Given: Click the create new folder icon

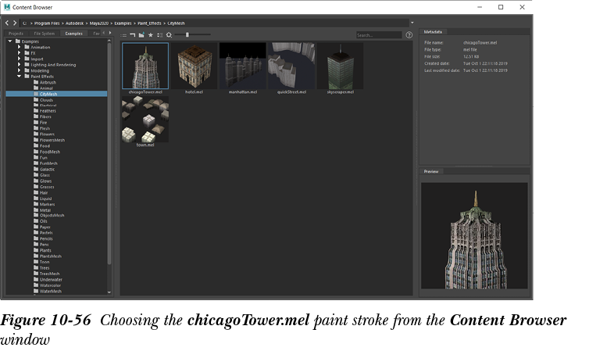Looking at the screenshot, I should click(x=141, y=35).
